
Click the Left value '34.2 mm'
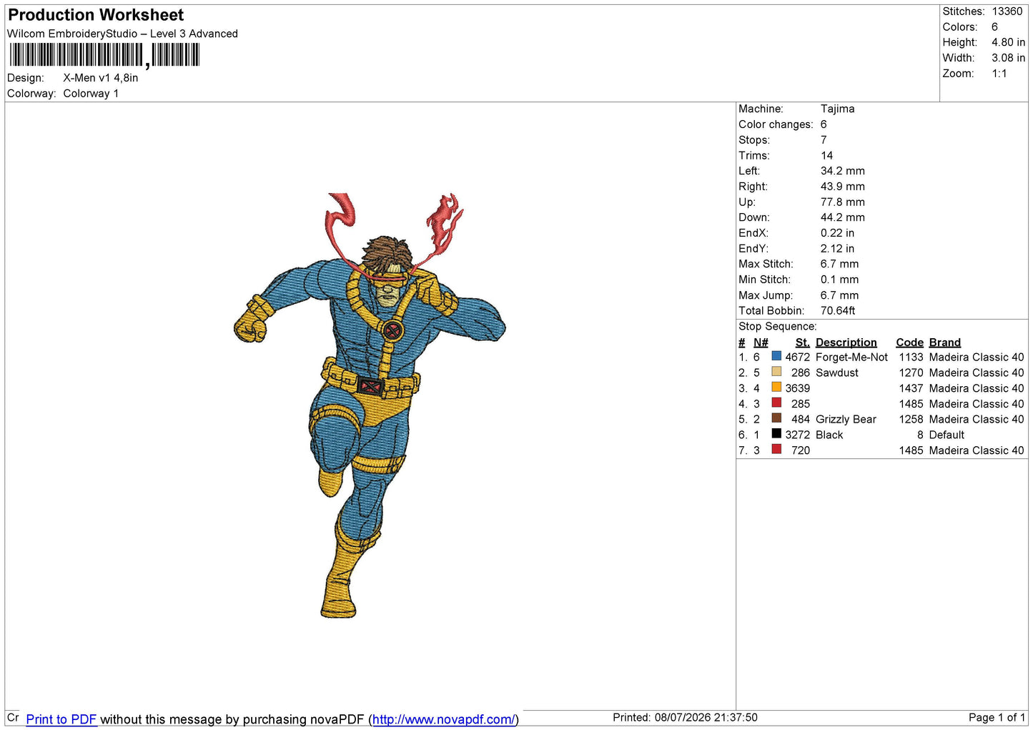coord(842,171)
